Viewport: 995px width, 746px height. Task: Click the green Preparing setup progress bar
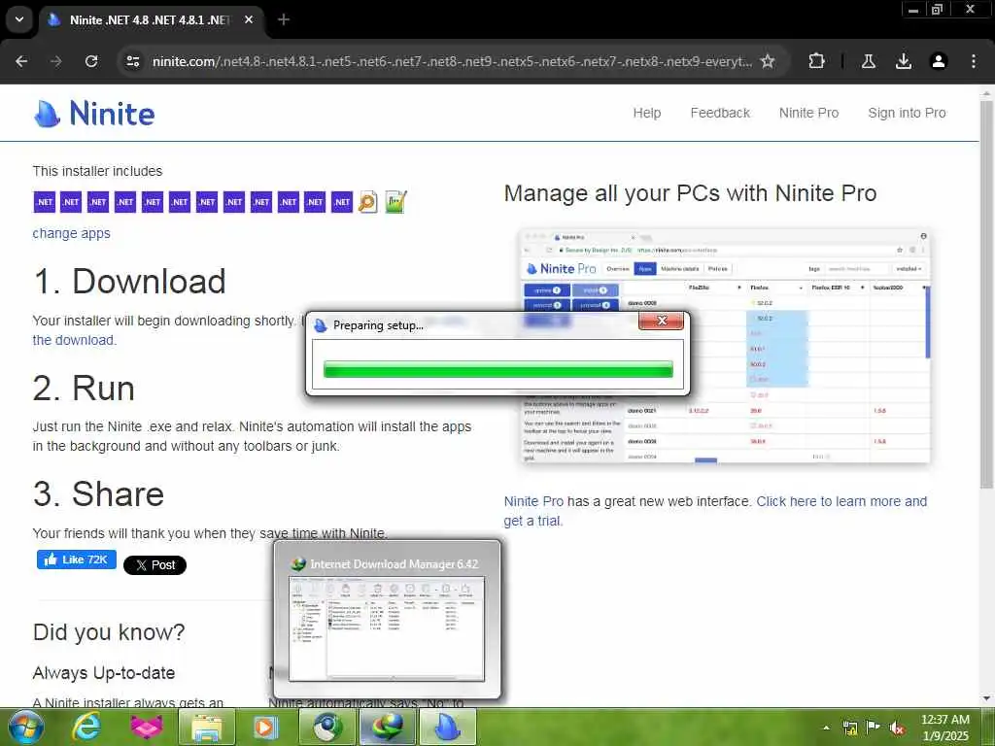point(498,369)
